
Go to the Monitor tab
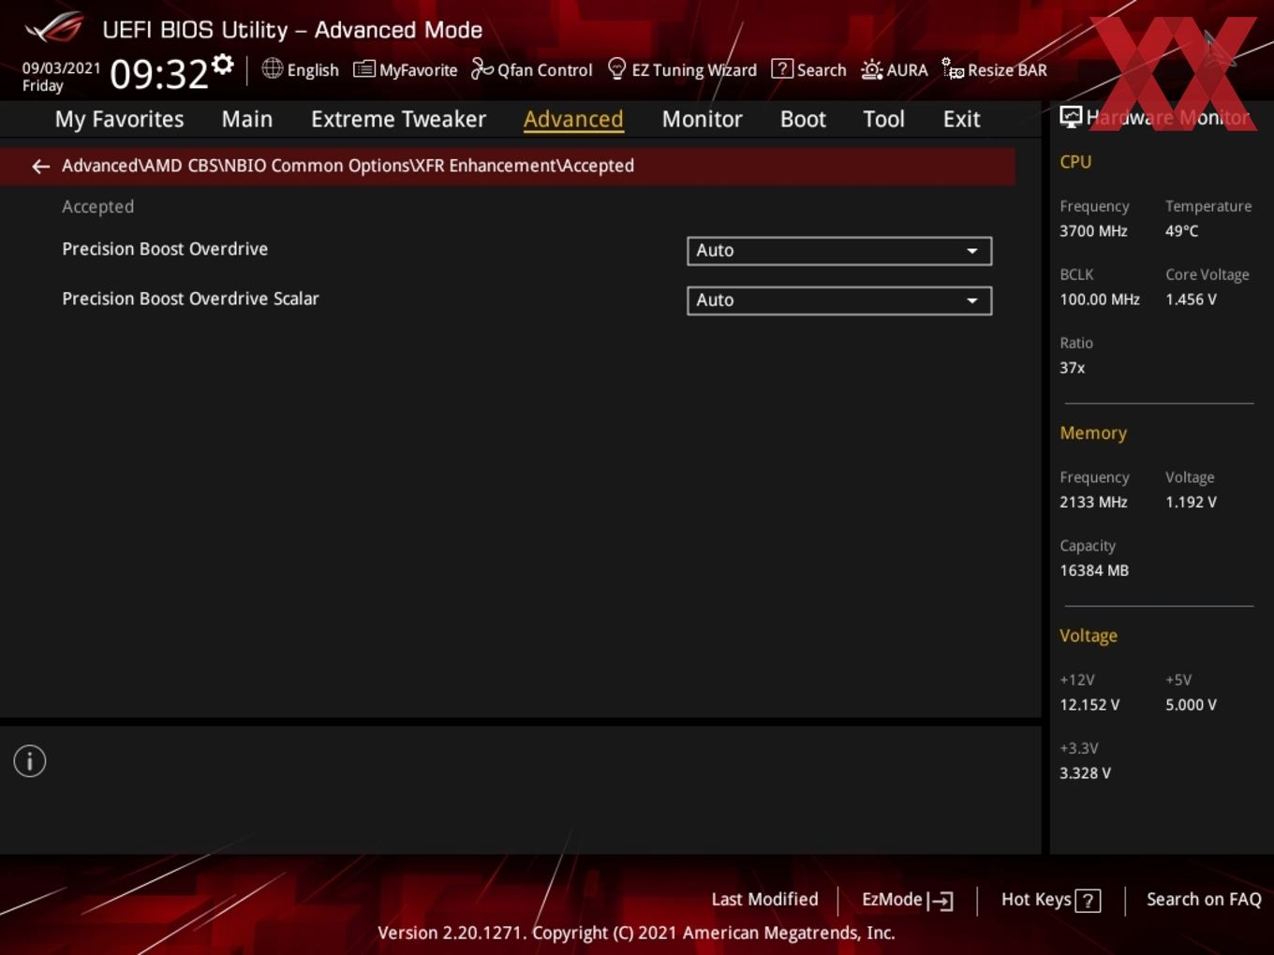tap(702, 119)
